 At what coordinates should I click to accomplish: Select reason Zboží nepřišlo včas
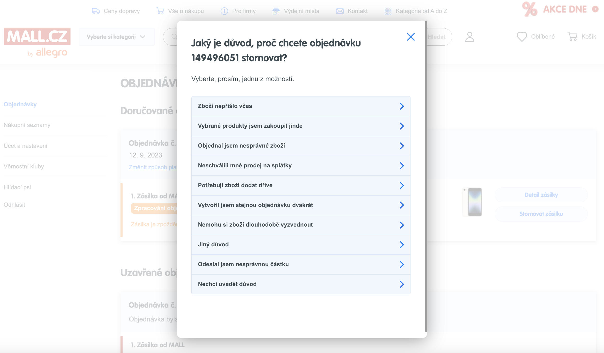(x=301, y=106)
